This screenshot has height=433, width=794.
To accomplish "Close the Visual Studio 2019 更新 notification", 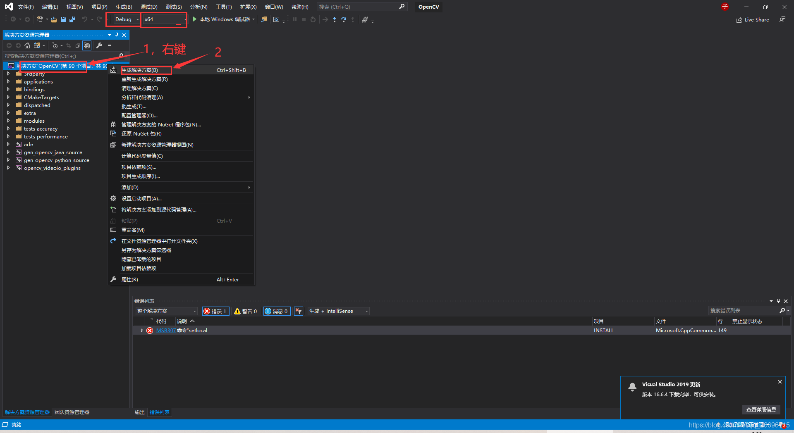I will tap(780, 382).
